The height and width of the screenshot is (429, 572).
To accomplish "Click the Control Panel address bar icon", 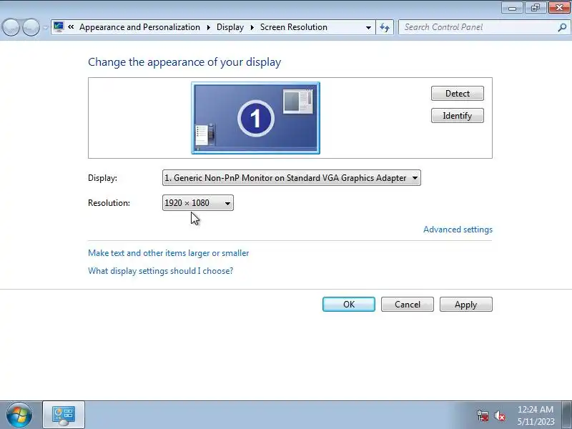I will click(x=59, y=27).
